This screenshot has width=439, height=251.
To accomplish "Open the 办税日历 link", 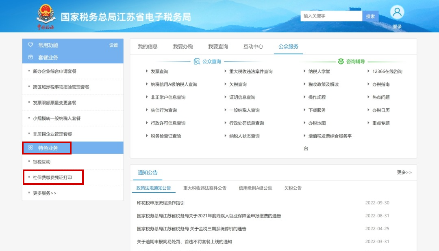I will pos(381,110).
